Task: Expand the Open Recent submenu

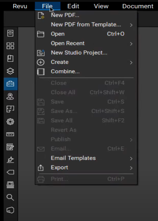Action: point(131,43)
